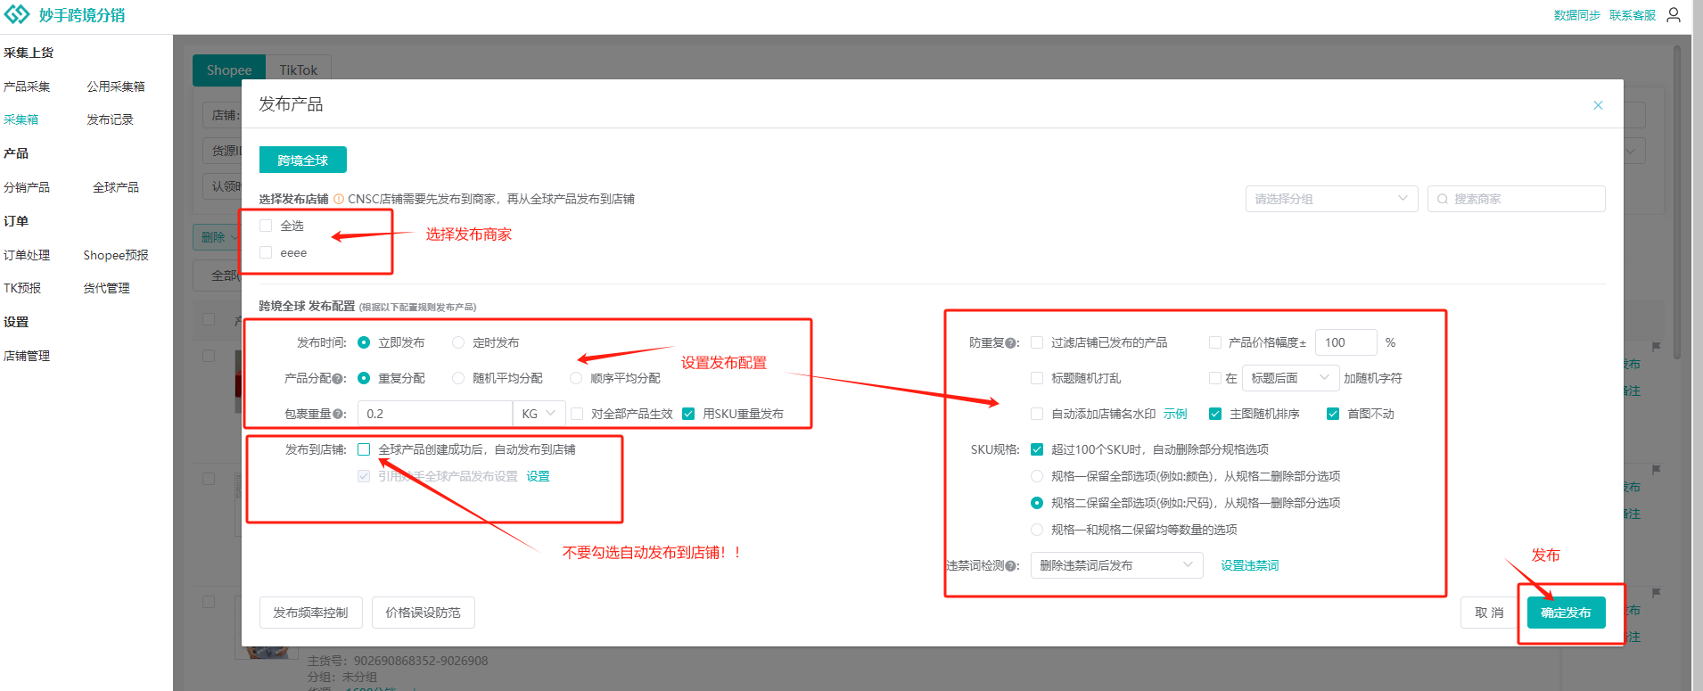Open 店铺管理 in sidebar

(27, 356)
